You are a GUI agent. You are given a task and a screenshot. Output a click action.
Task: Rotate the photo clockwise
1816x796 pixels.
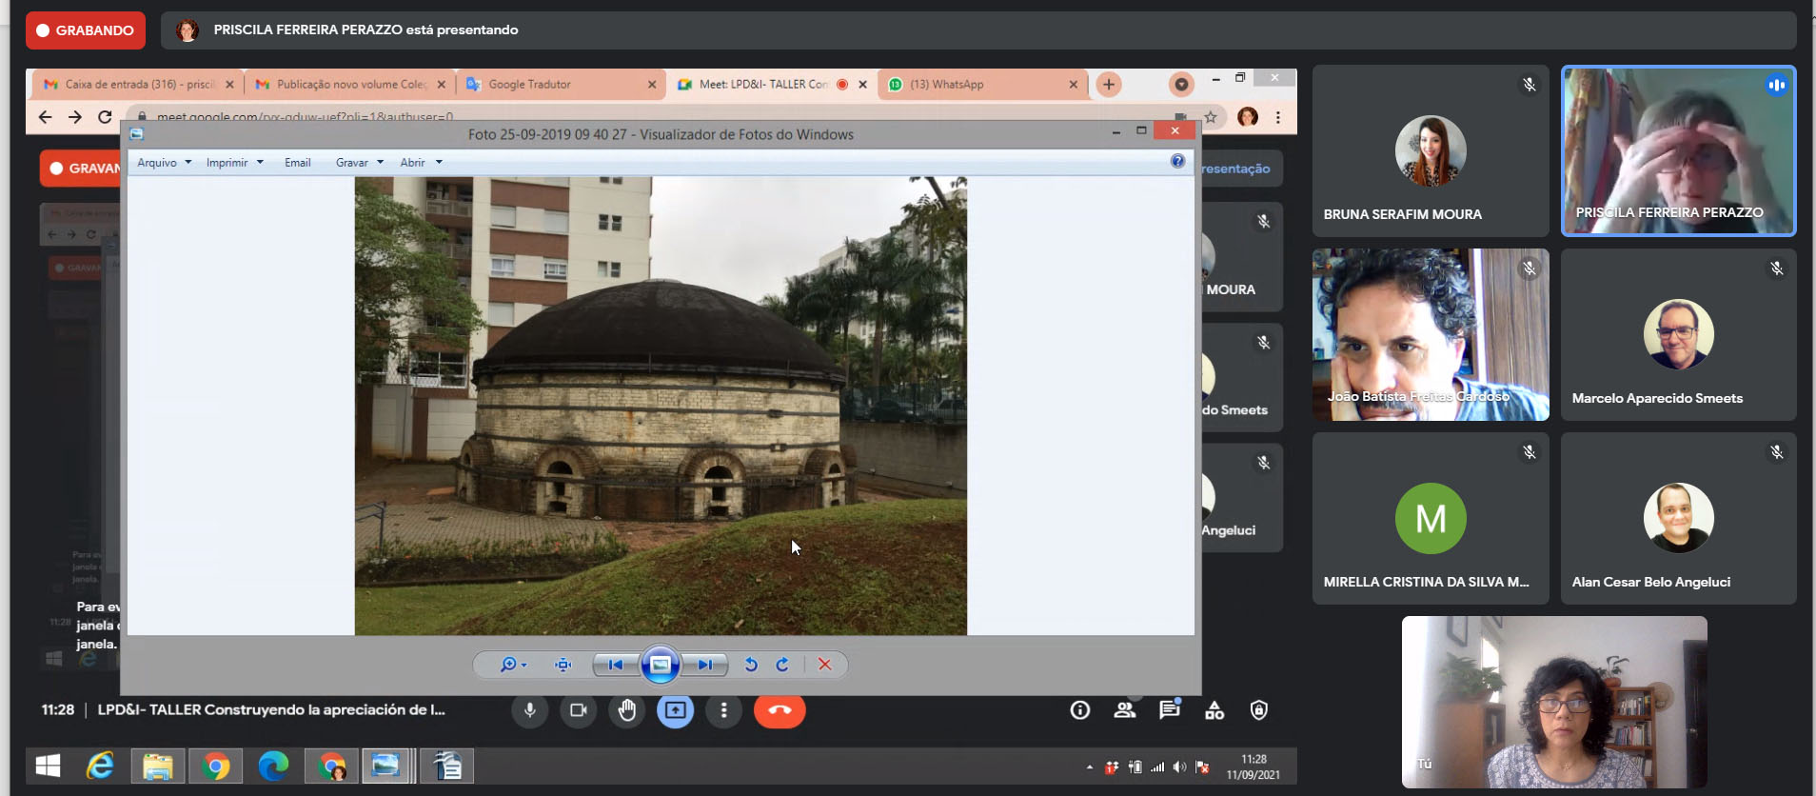pyautogui.click(x=782, y=665)
